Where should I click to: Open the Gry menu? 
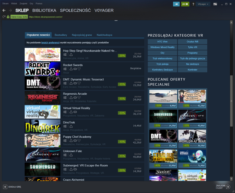31,4
